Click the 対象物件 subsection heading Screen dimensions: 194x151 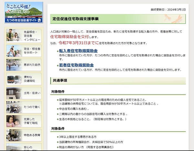59,92
